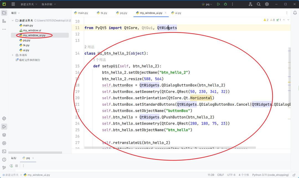Open editor tabs options menu
Viewport: 299px width, 178px height.
(x=287, y=13)
